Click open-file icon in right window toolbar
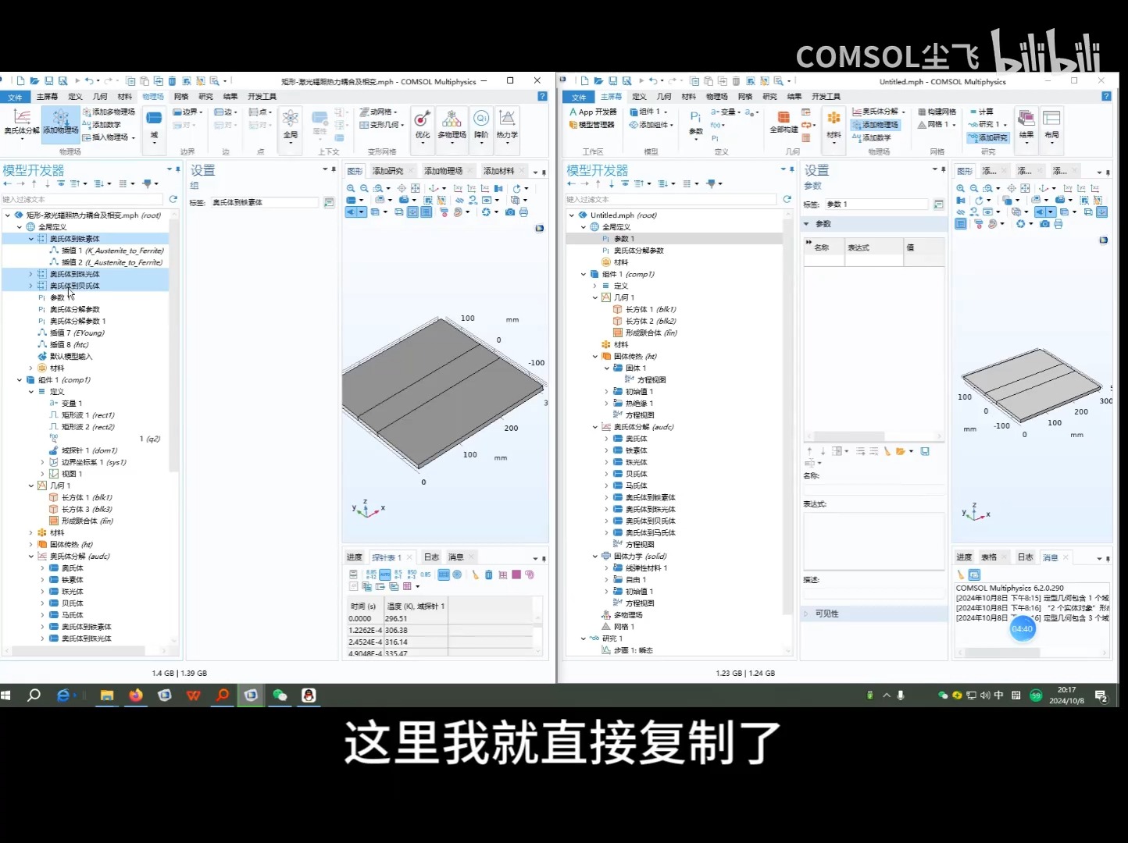1128x843 pixels. [x=598, y=80]
